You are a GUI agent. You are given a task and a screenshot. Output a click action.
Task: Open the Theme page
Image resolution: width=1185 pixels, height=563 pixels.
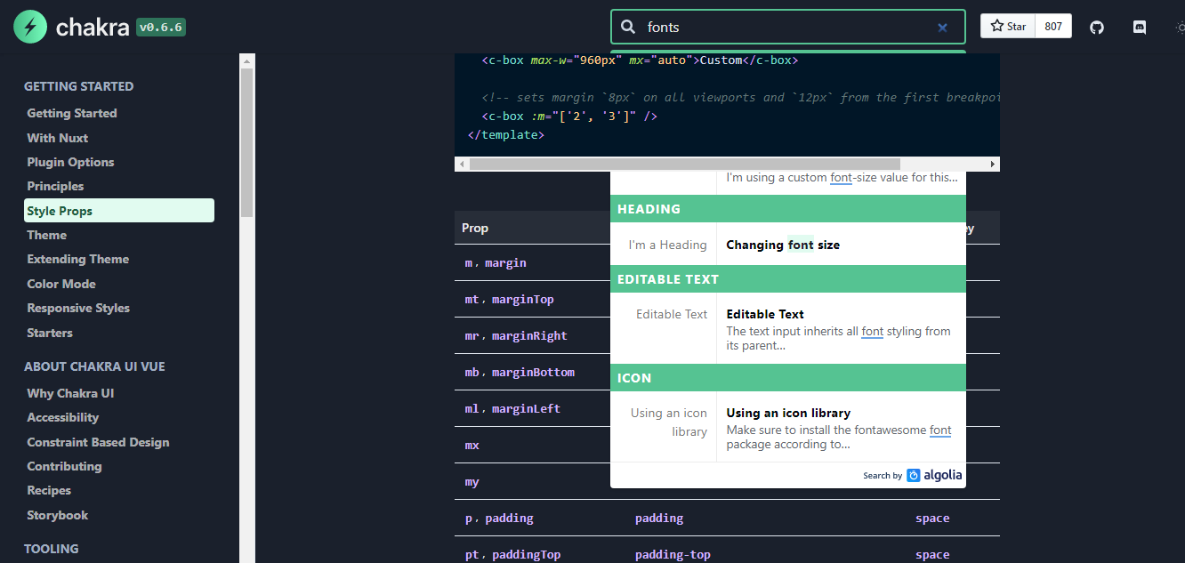point(47,235)
